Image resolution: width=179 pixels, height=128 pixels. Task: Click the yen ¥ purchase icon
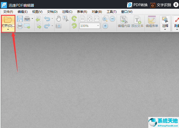(176, 5)
